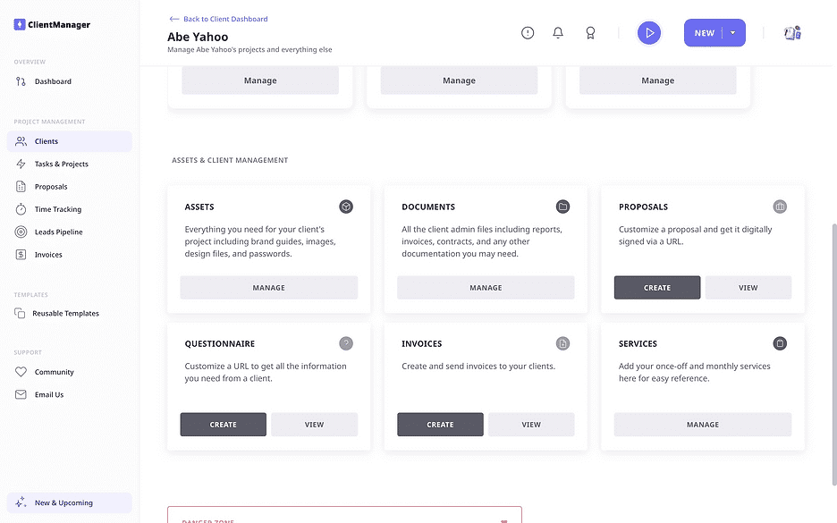
Task: Open the Community link under Support
Action: click(x=56, y=372)
